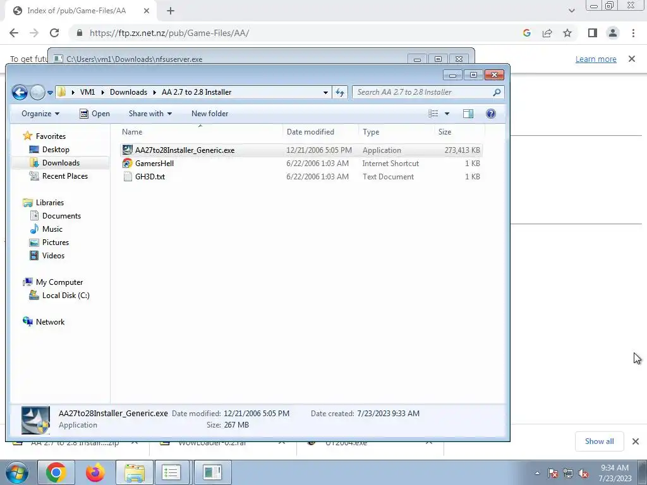
Task: Dismiss the Chrome info bar
Action: tap(631, 59)
